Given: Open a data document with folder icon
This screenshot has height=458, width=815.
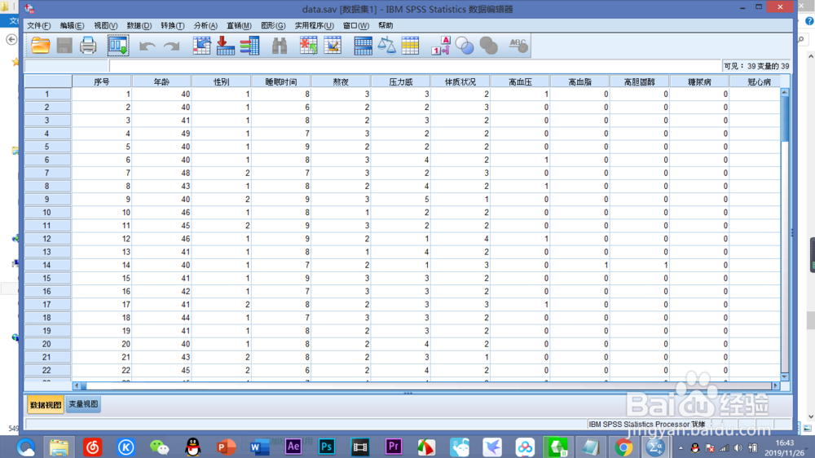Looking at the screenshot, I should 41,46.
